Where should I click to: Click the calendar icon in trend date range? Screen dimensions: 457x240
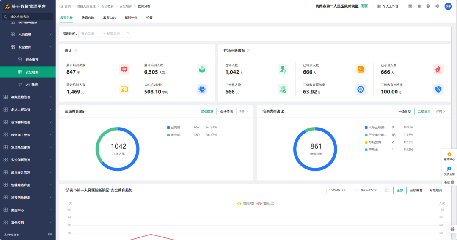[387, 190]
